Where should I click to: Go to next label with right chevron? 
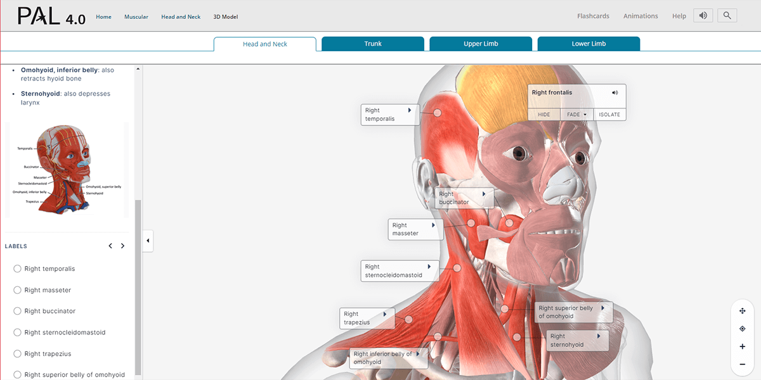tap(123, 246)
